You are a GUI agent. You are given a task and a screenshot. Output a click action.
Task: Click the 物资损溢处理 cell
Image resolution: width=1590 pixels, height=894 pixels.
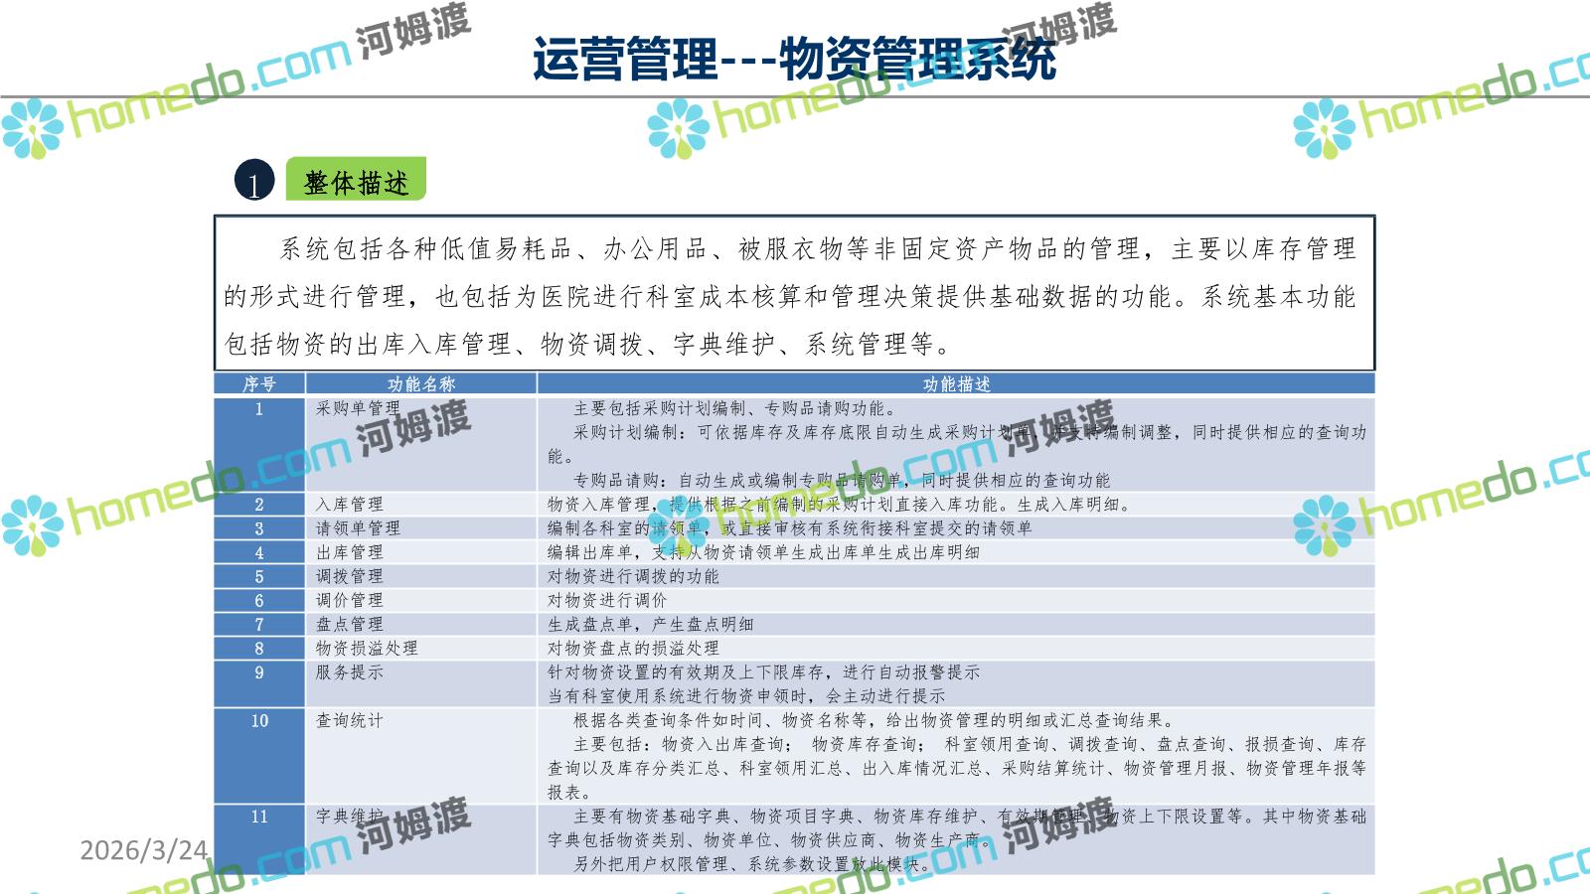click(x=367, y=648)
